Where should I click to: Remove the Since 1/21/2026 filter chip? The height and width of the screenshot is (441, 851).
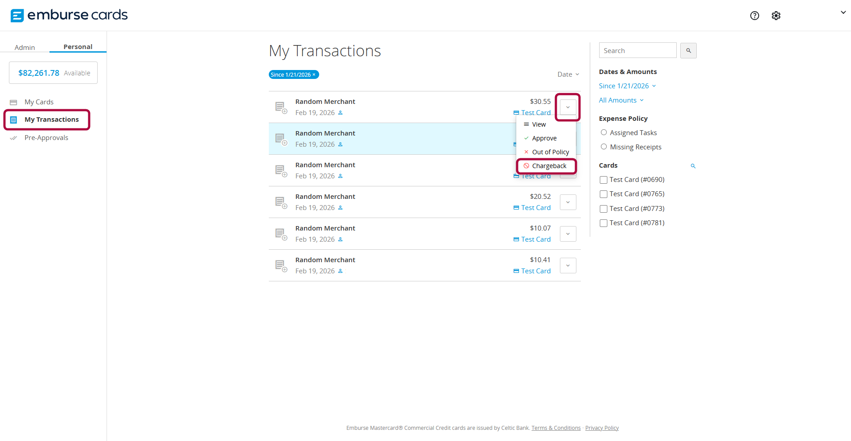314,74
